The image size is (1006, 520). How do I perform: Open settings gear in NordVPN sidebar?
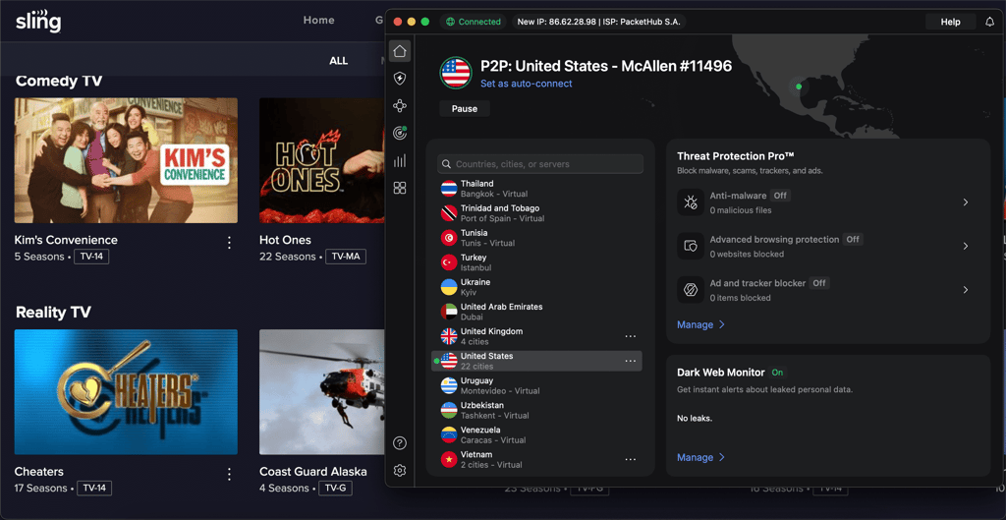click(400, 471)
